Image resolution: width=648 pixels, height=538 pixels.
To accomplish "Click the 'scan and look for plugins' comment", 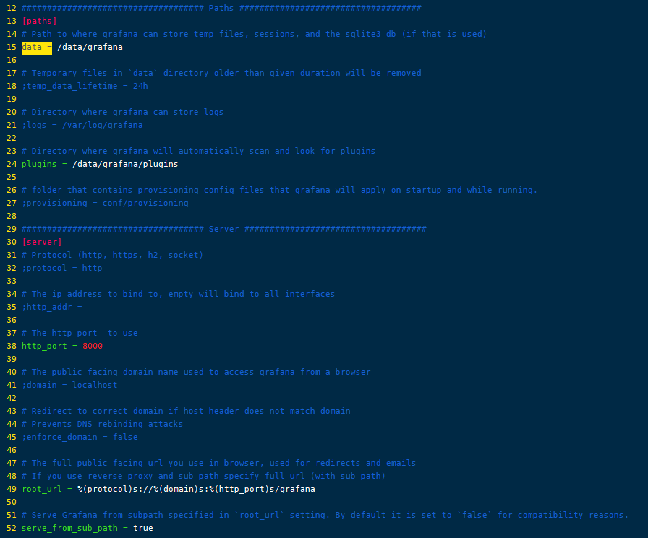I will tap(198, 151).
